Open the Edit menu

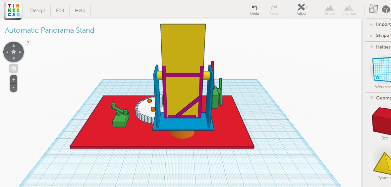tap(60, 11)
